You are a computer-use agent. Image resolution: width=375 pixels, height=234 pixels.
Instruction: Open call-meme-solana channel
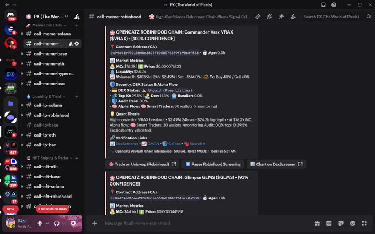pyautogui.click(x=52, y=34)
